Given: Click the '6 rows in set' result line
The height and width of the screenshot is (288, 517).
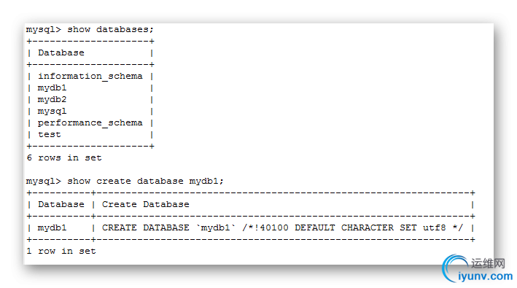Looking at the screenshot, I should (x=64, y=157).
